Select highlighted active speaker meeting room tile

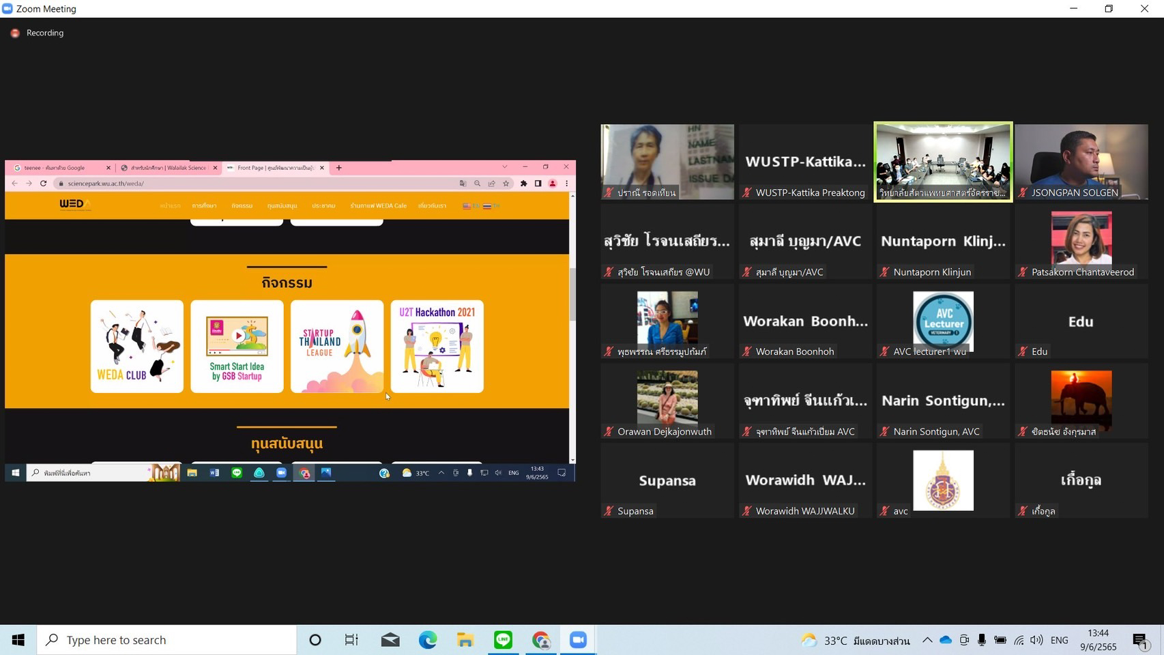(943, 162)
